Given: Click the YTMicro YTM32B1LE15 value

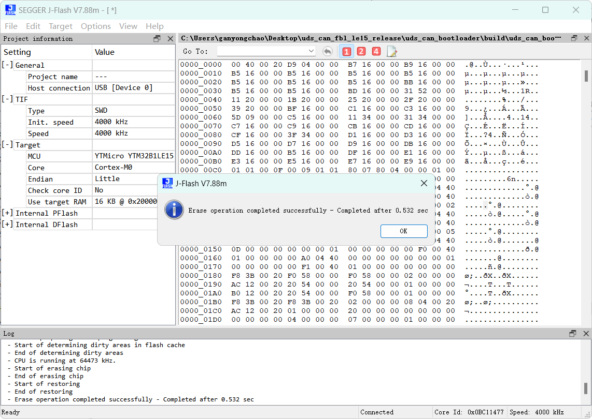Looking at the screenshot, I should [134, 156].
